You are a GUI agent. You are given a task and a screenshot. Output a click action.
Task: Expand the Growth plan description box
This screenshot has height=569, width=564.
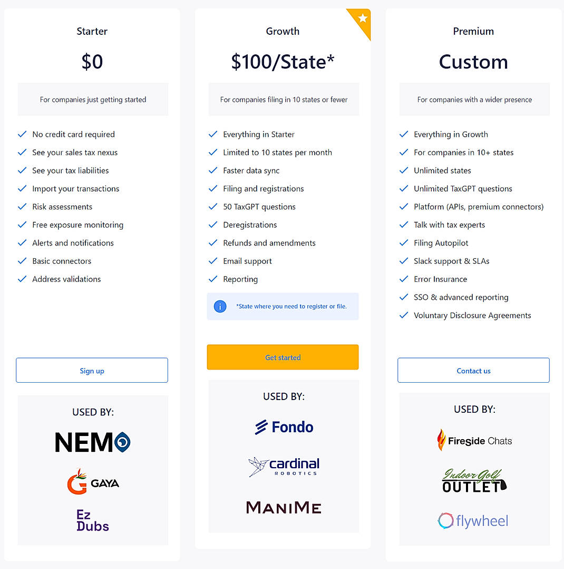point(283,99)
